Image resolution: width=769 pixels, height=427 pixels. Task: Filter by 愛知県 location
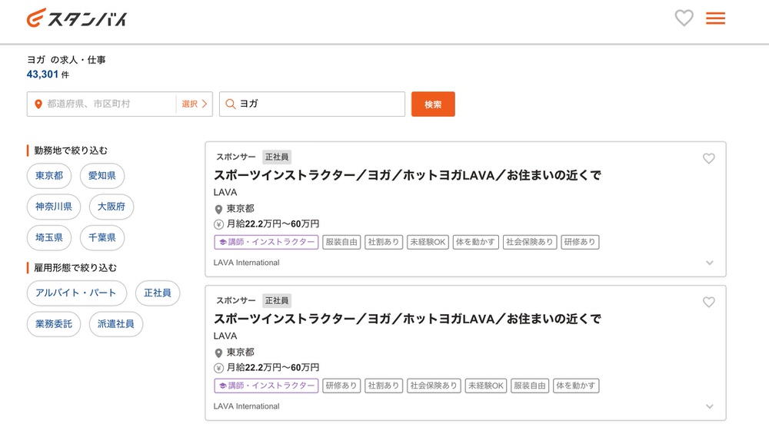point(102,176)
